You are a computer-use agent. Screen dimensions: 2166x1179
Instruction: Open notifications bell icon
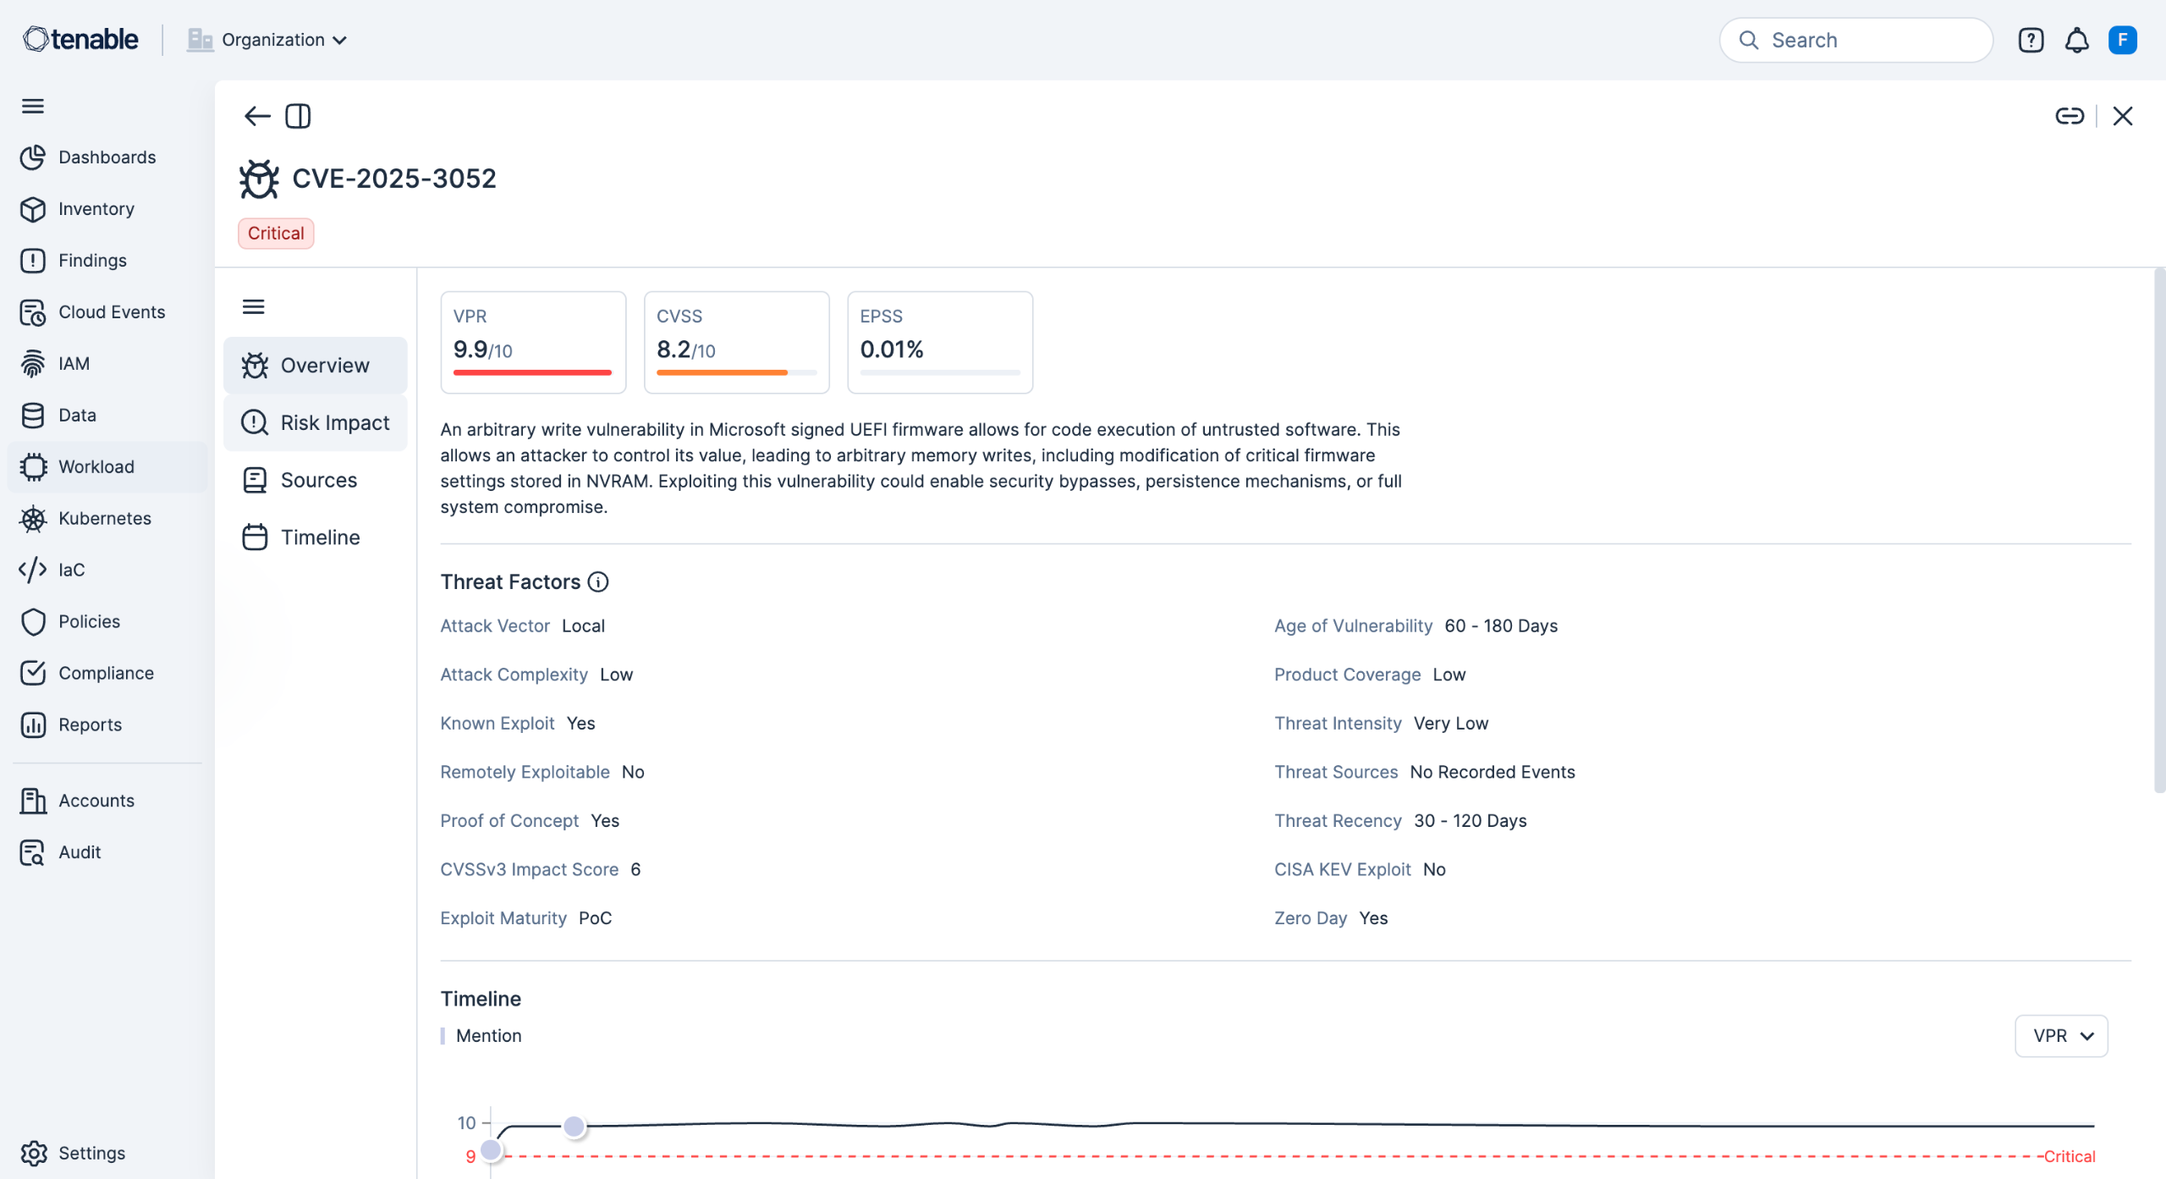pos(2076,40)
